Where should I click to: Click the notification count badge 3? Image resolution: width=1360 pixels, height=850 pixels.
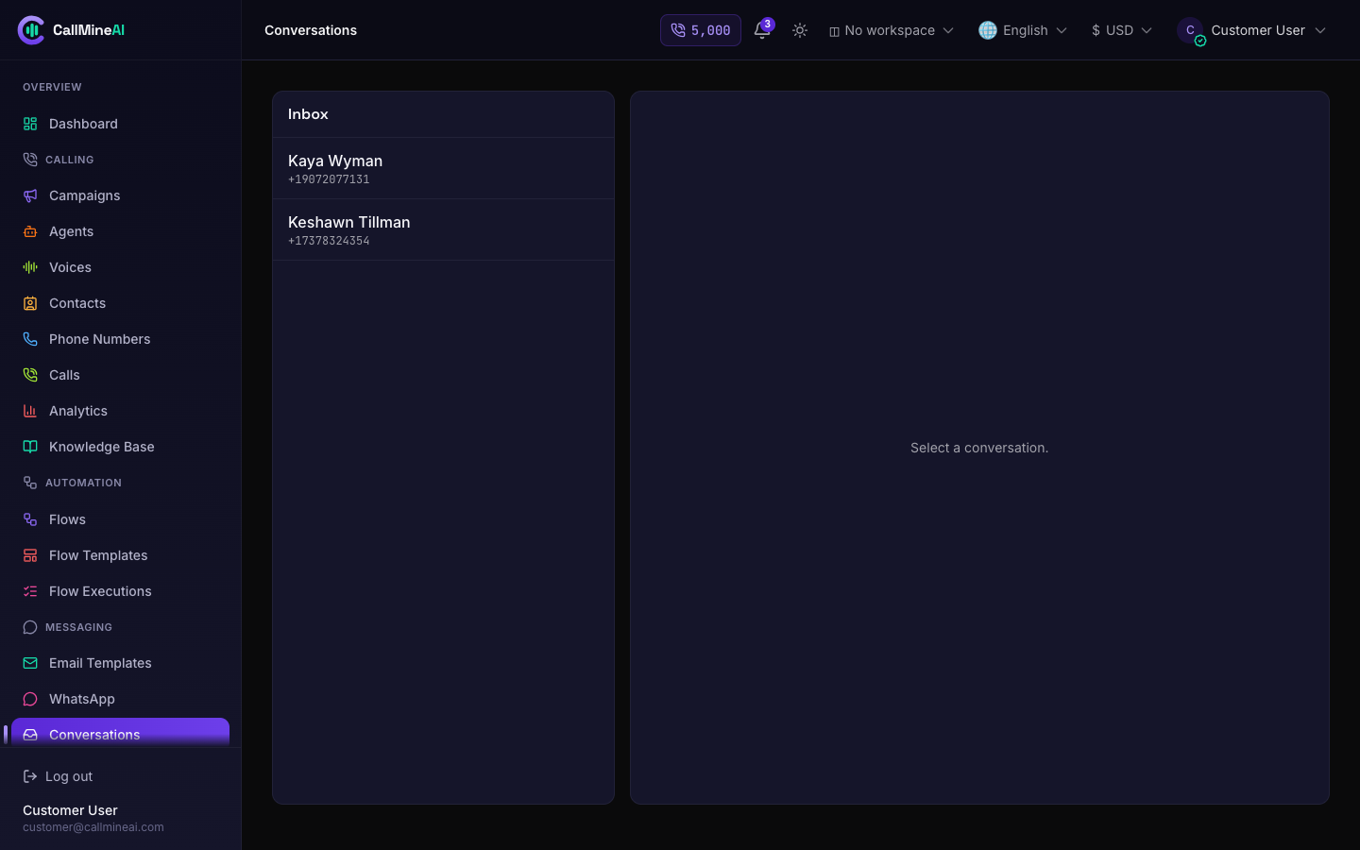768,25
